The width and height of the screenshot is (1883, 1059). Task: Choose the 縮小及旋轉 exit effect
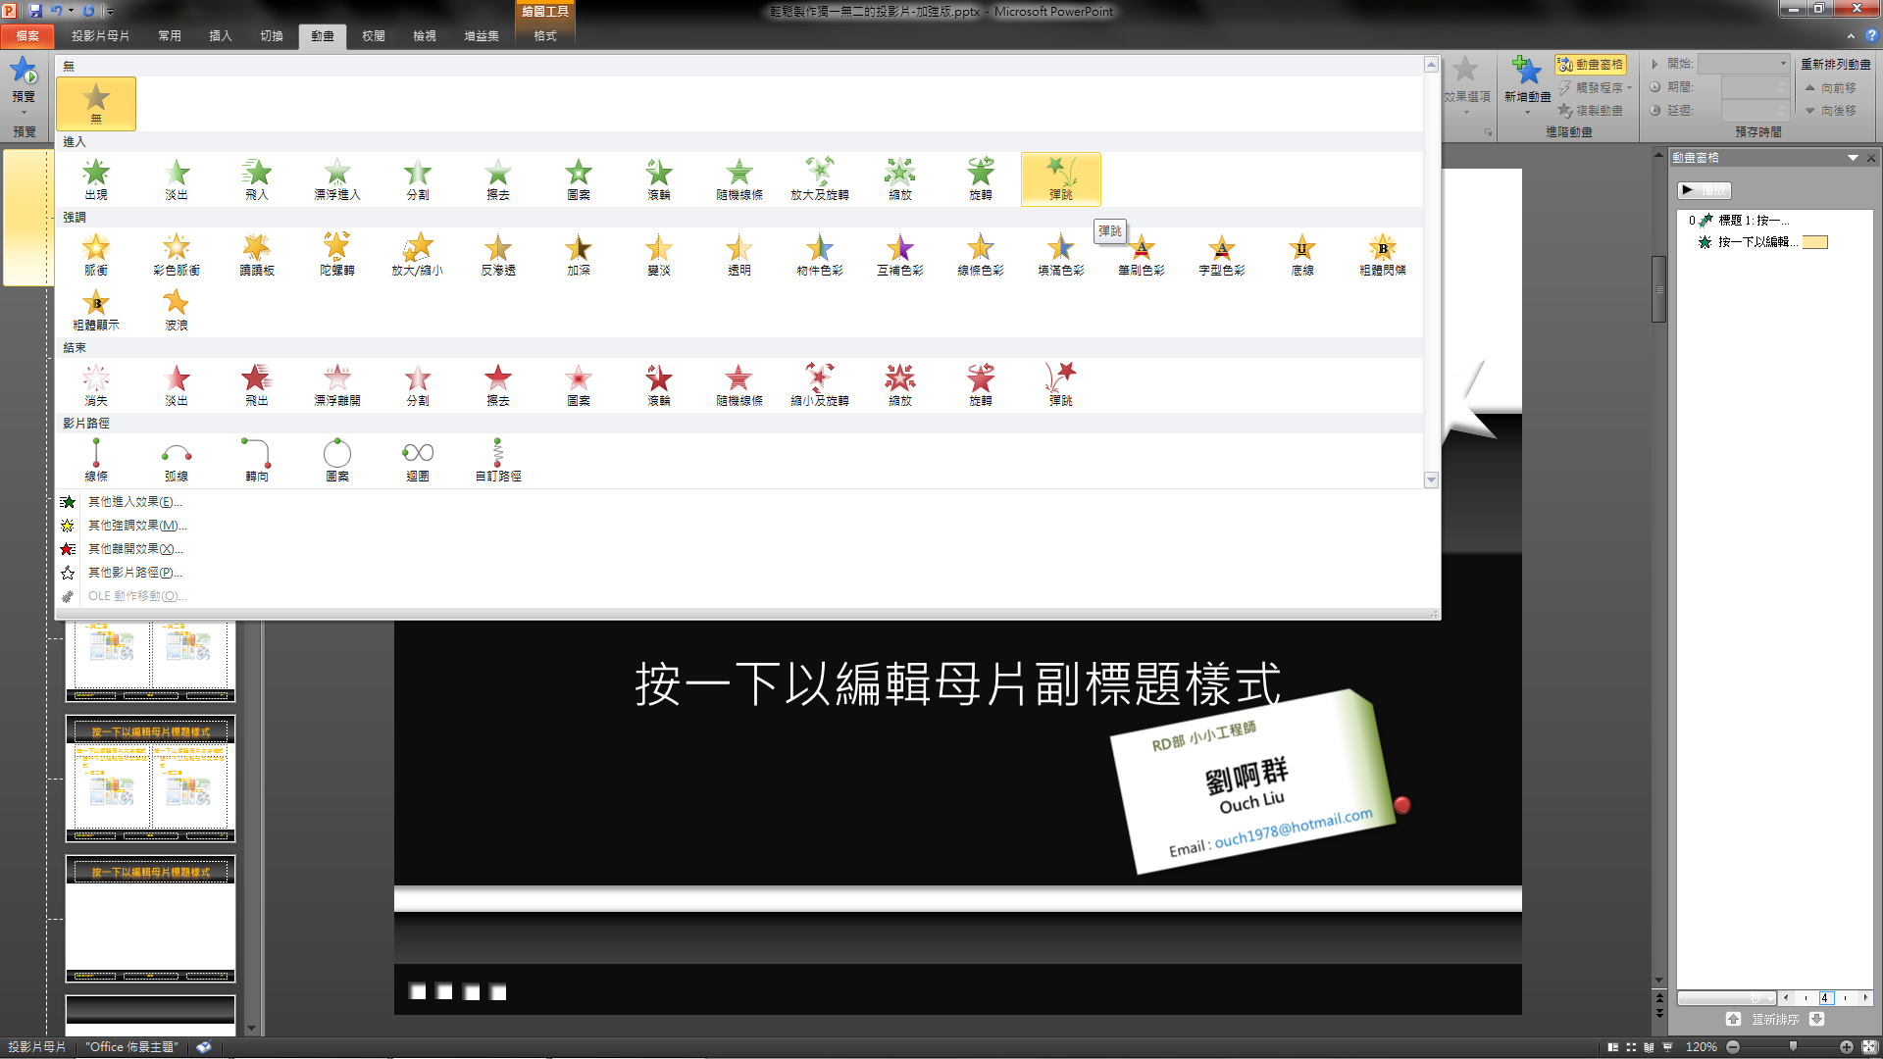coord(820,385)
